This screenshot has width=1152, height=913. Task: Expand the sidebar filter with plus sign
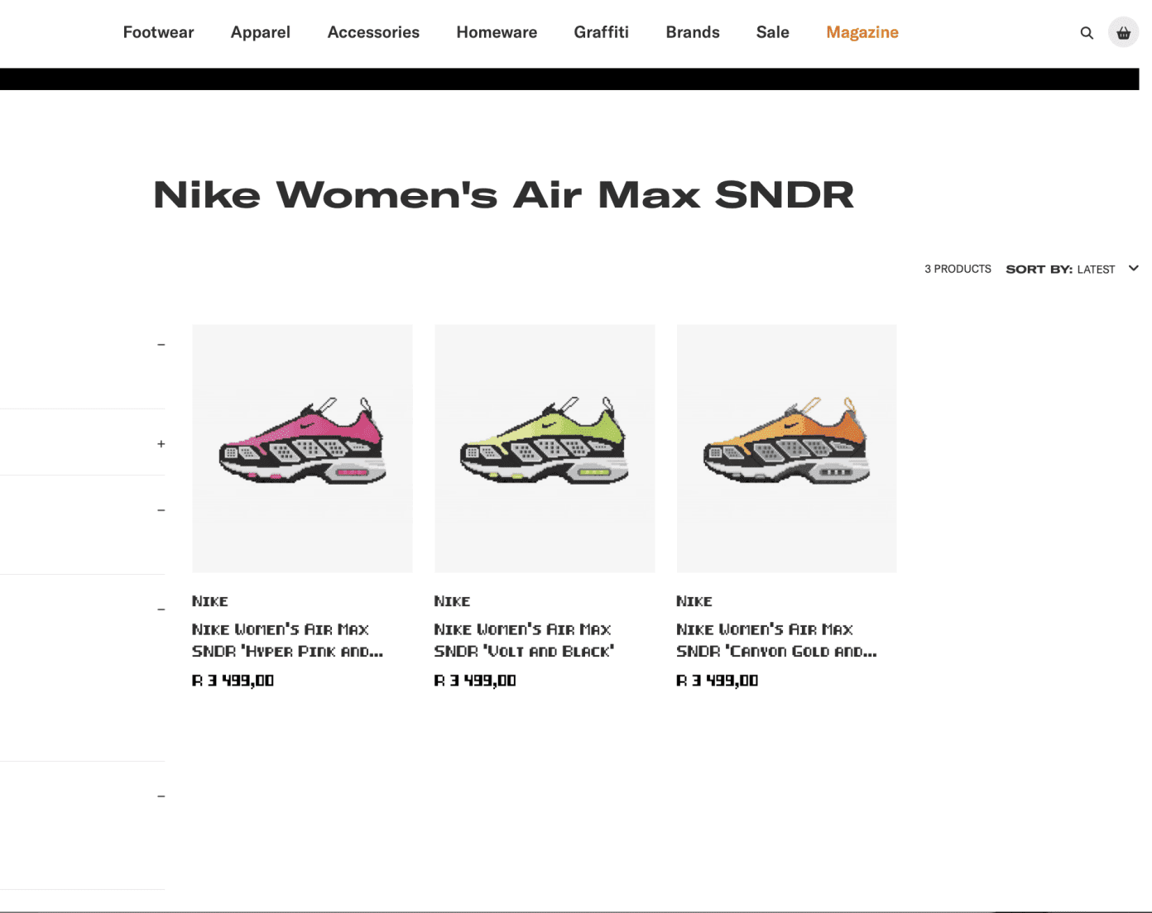161,444
